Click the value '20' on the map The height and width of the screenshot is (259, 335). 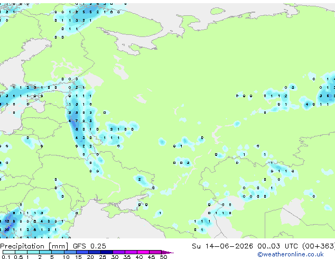pyautogui.click(x=7, y=230)
